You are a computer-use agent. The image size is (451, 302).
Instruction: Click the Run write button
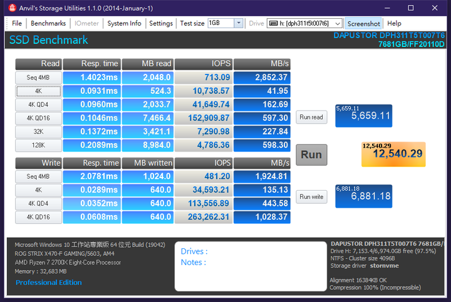(311, 197)
